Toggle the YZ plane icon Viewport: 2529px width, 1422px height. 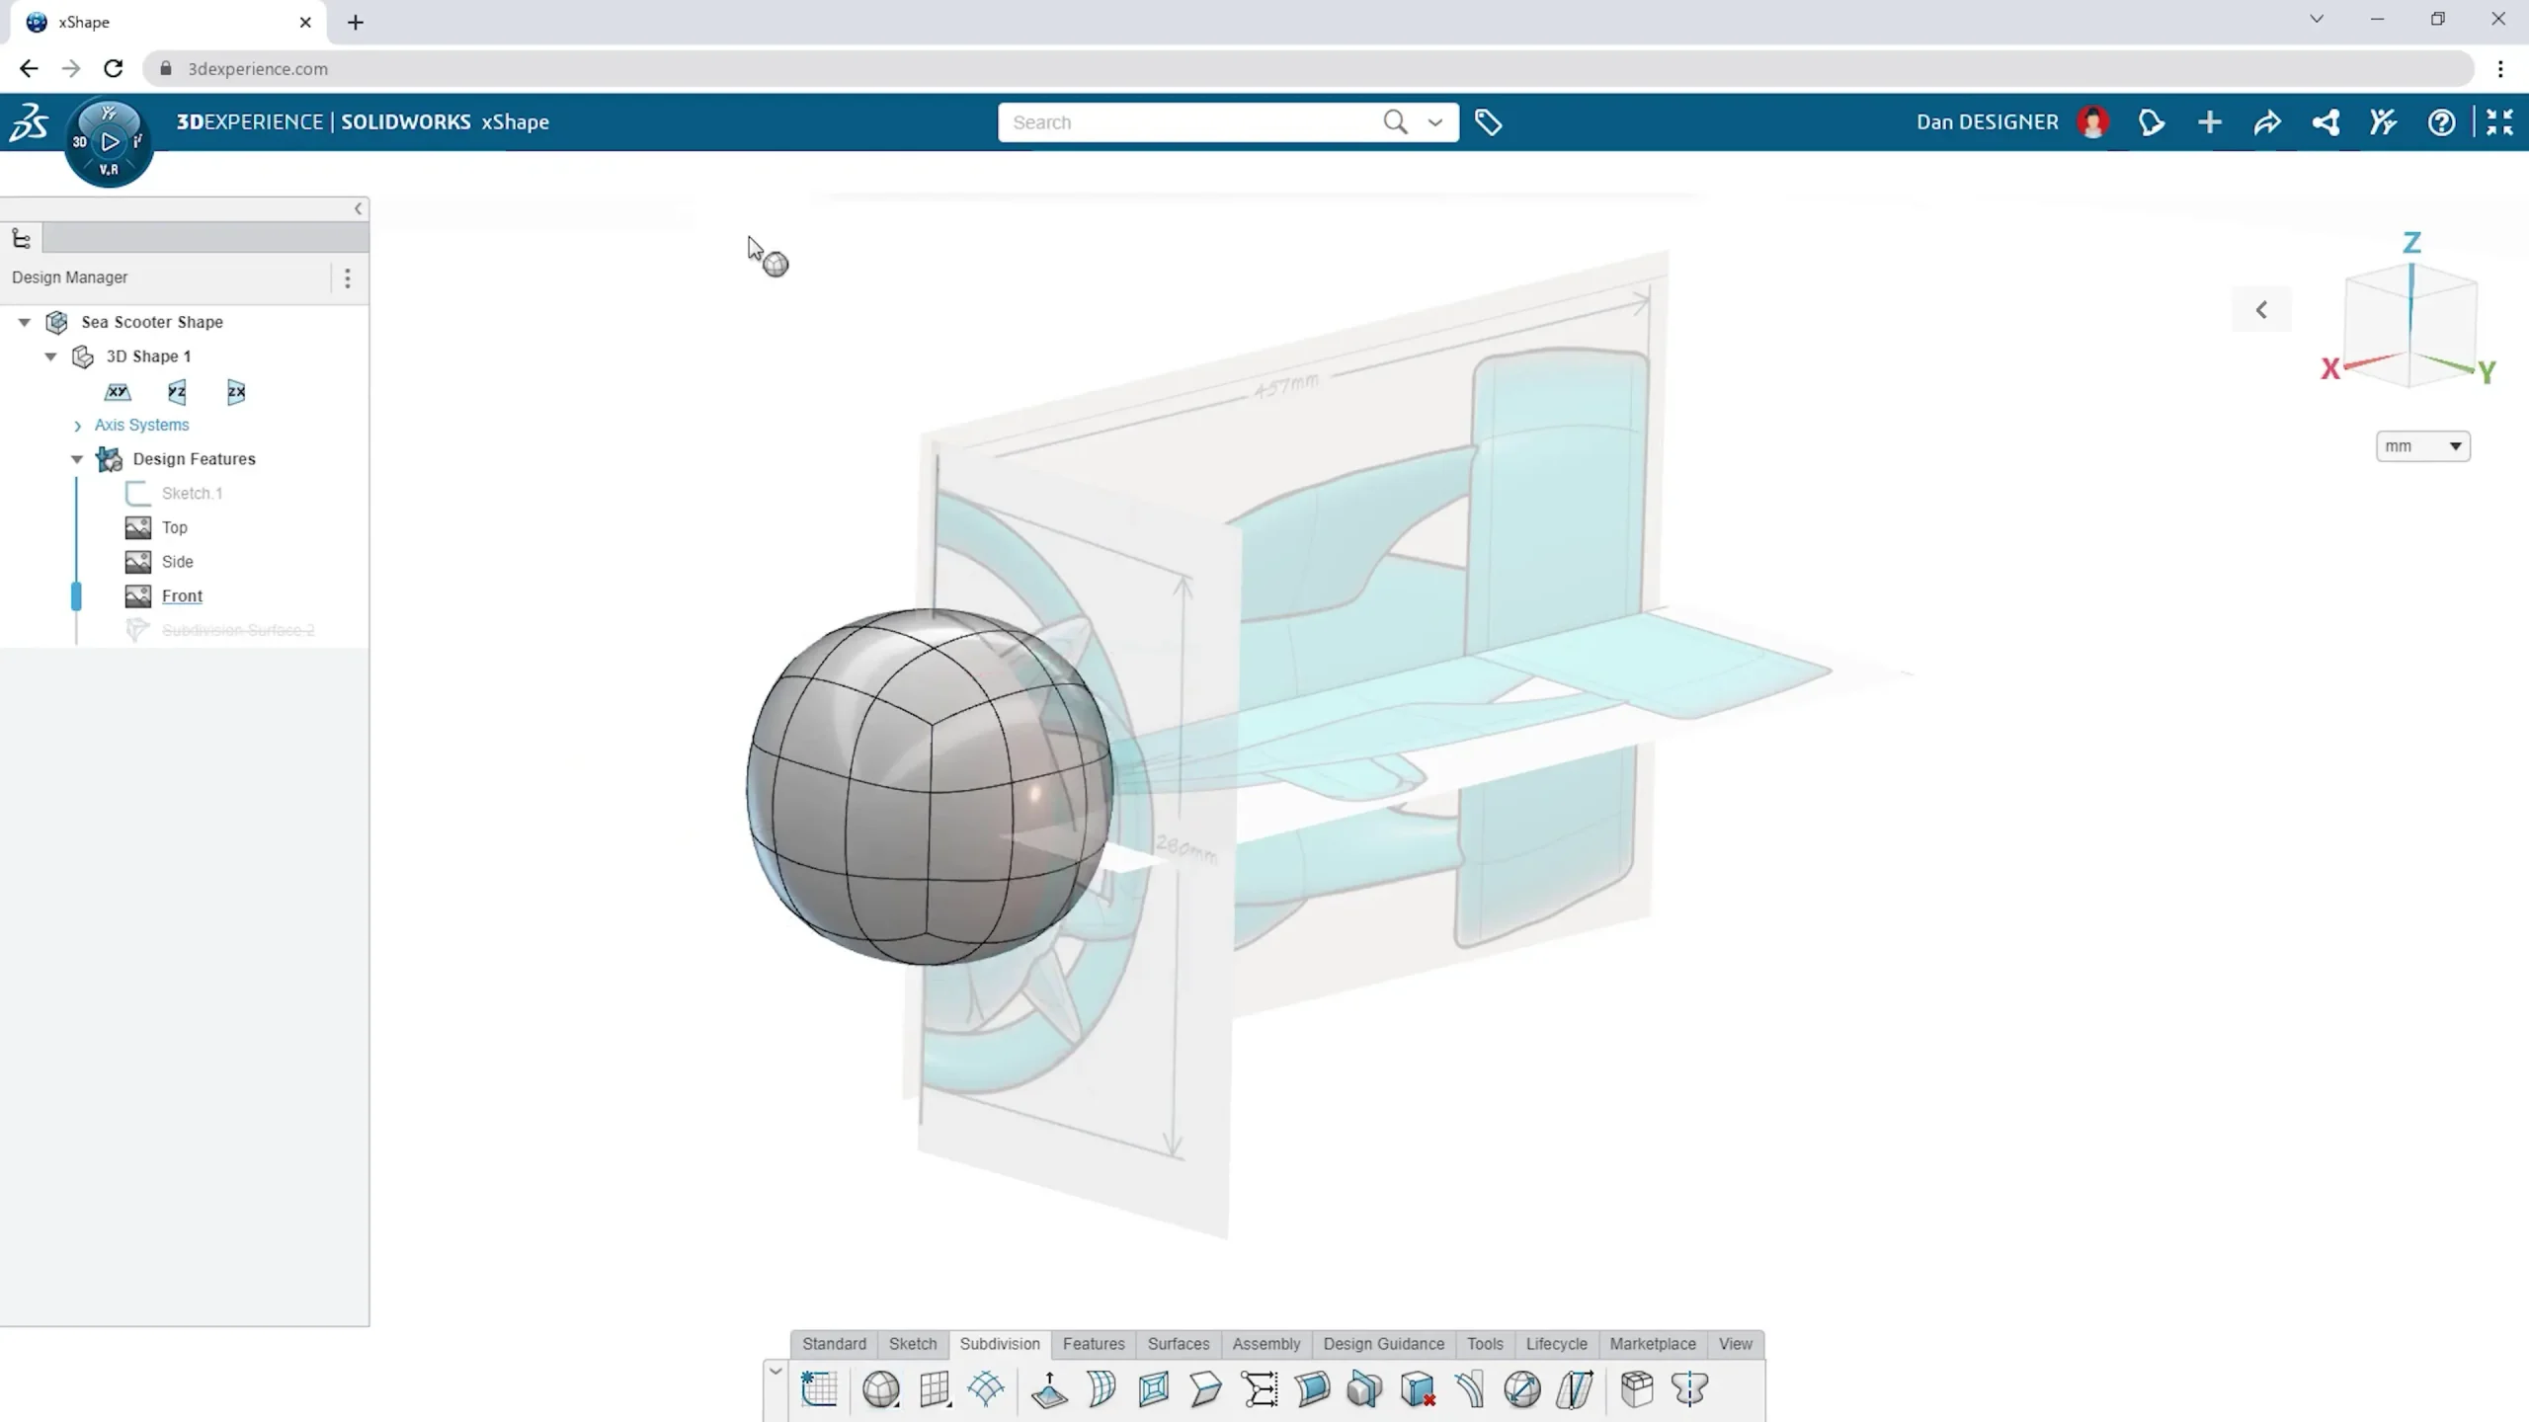tap(177, 392)
